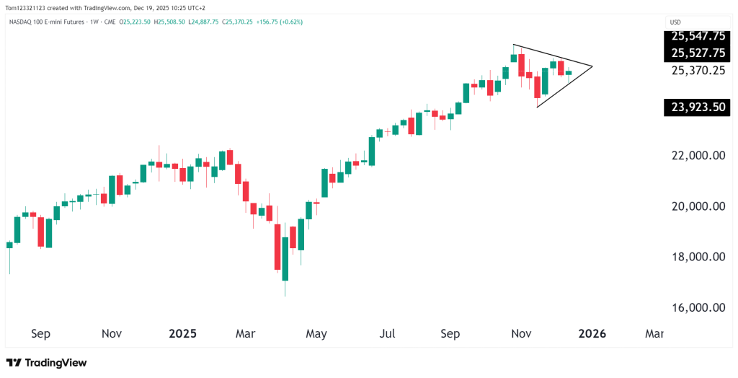The image size is (738, 378).
Task: Click the CME exchange label
Action: tap(111, 22)
